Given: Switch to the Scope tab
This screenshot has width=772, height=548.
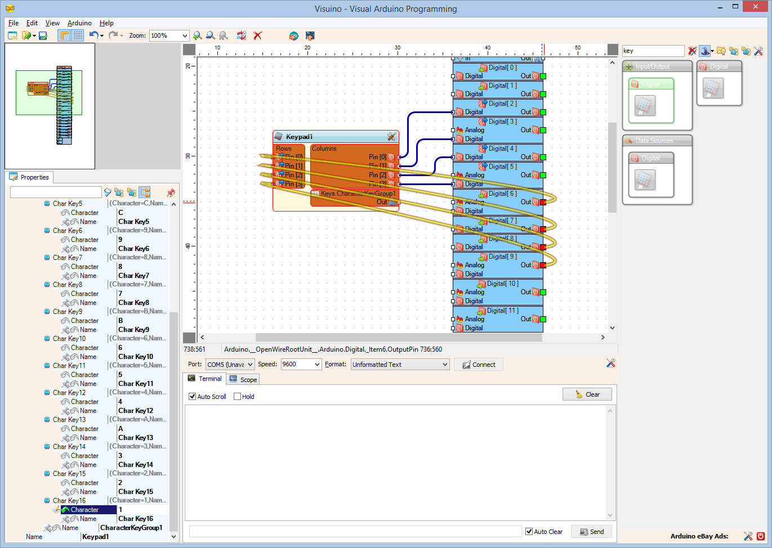Looking at the screenshot, I should (243, 379).
